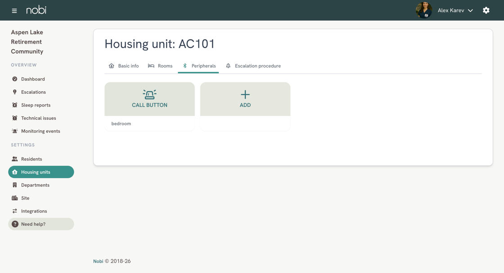Click the Monitoring events siren icon
The image size is (504, 273).
(15, 131)
